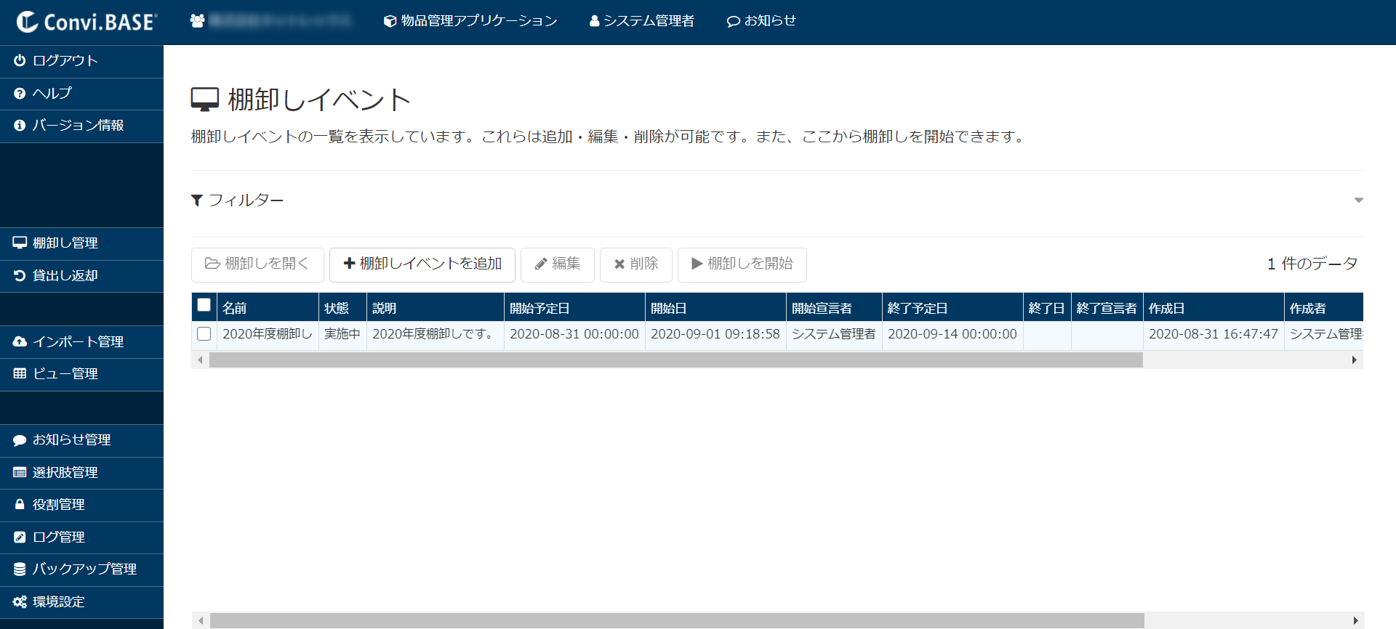Click 2020年度棚卸し name cell
The height and width of the screenshot is (629, 1396).
pyautogui.click(x=268, y=334)
